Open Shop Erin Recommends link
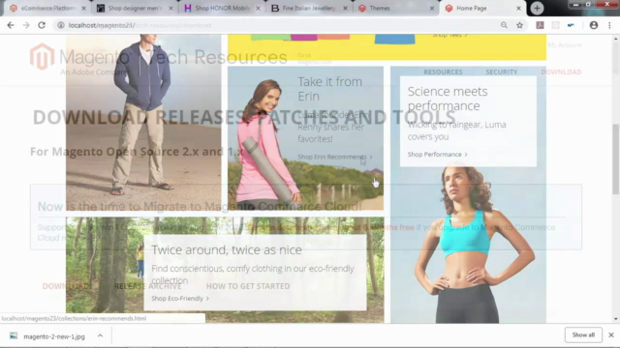The width and height of the screenshot is (620, 348). [x=335, y=157]
